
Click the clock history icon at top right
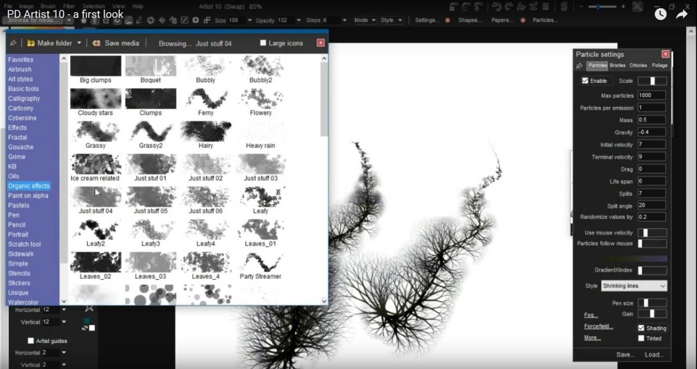[x=660, y=14]
